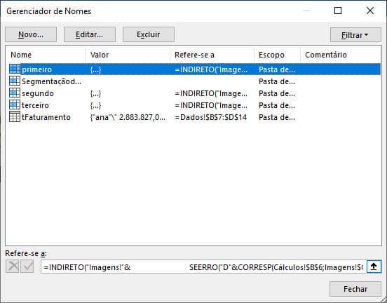This screenshot has width=387, height=303.
Task: Click inside the Refere-se a formula field
Action: point(203,267)
